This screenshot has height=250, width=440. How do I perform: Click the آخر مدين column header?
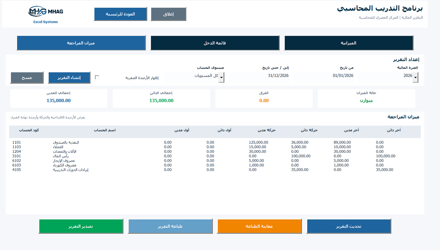pyautogui.click(x=351, y=130)
